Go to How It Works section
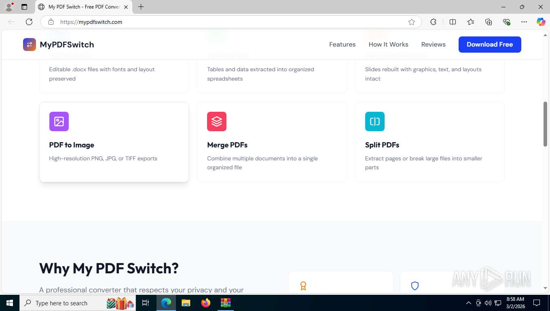 pos(388,45)
